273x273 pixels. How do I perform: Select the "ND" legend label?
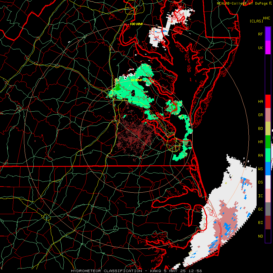[x=260, y=236]
